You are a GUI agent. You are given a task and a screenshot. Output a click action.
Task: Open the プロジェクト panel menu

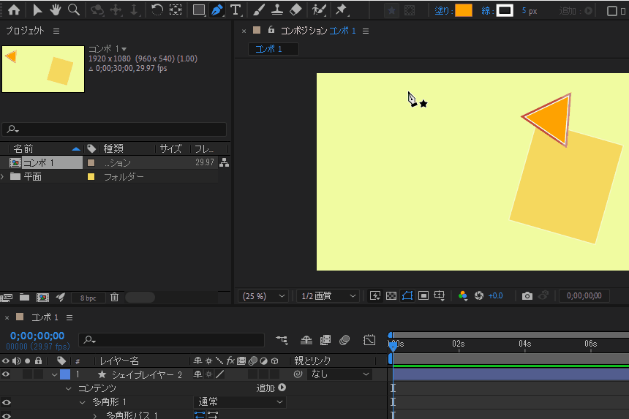pos(56,31)
